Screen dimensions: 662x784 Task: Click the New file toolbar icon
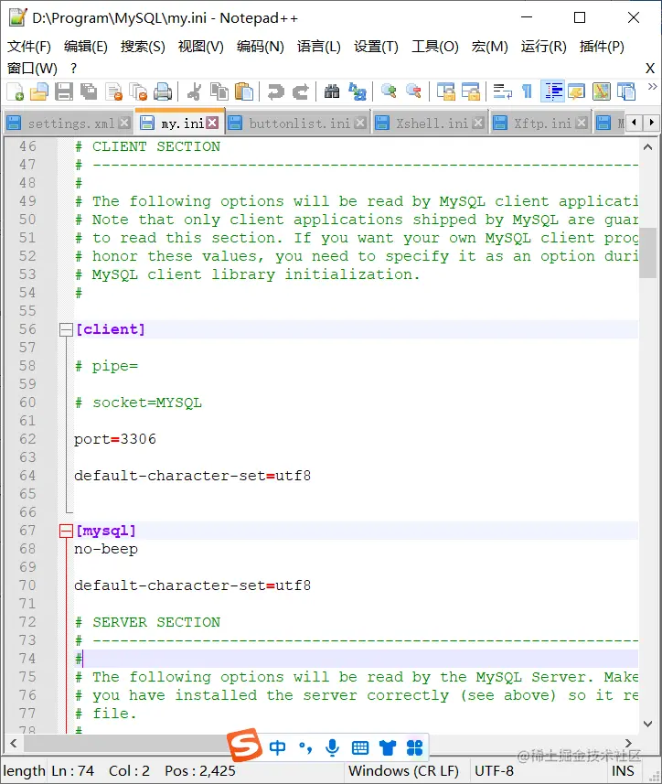(x=16, y=92)
